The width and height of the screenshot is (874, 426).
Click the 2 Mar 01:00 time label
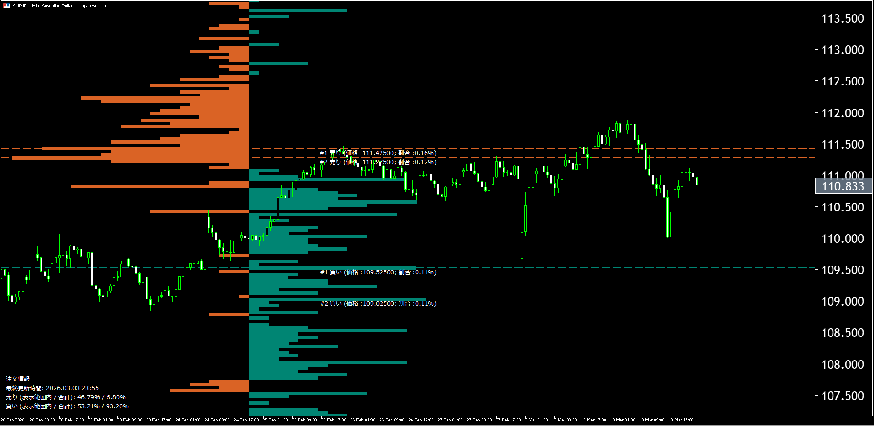tap(536, 420)
